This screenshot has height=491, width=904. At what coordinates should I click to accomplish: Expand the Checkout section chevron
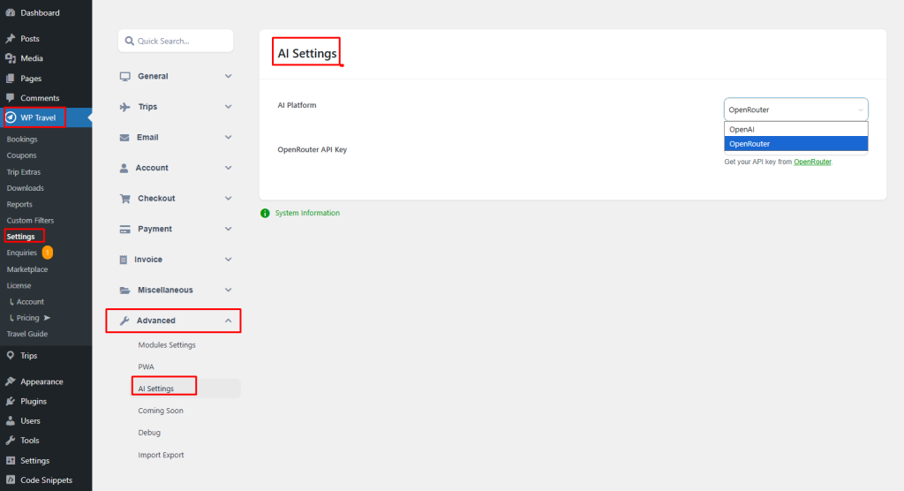pyautogui.click(x=229, y=199)
